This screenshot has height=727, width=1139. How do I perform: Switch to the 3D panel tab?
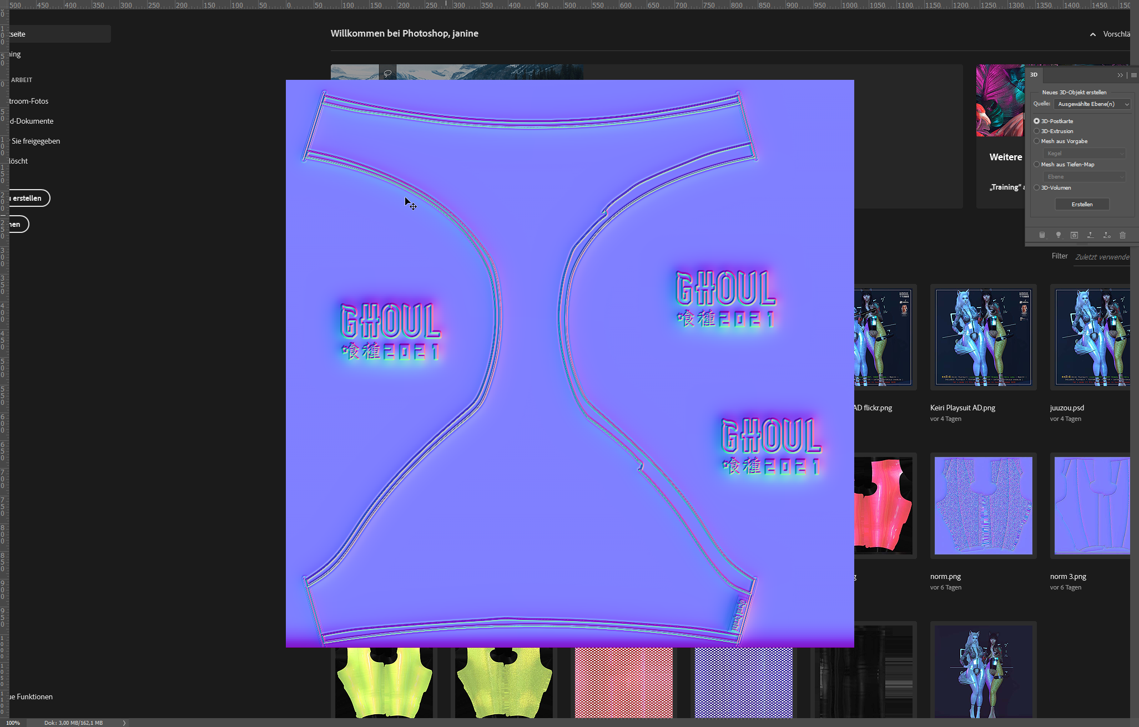tap(1034, 74)
